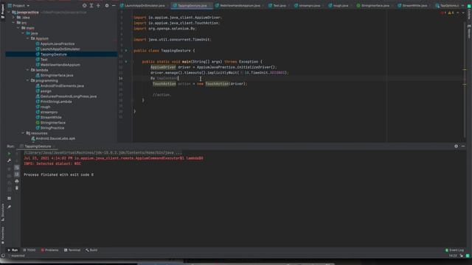
Task: Click the pin tab icon in Run sidebar
Action: click(x=9, y=207)
